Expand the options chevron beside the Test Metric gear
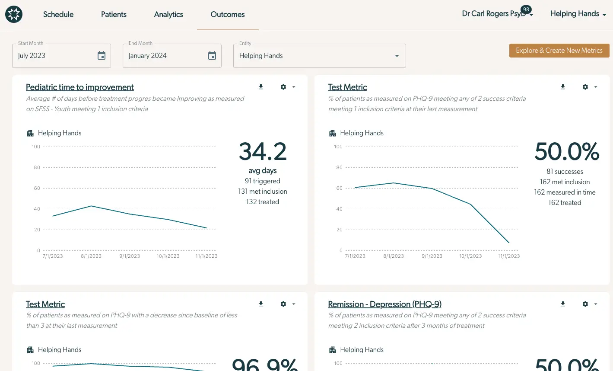Image resolution: width=613 pixels, height=371 pixels. (x=596, y=86)
